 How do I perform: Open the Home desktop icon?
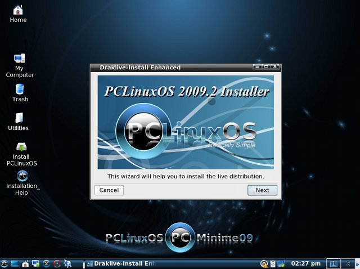(x=18, y=14)
